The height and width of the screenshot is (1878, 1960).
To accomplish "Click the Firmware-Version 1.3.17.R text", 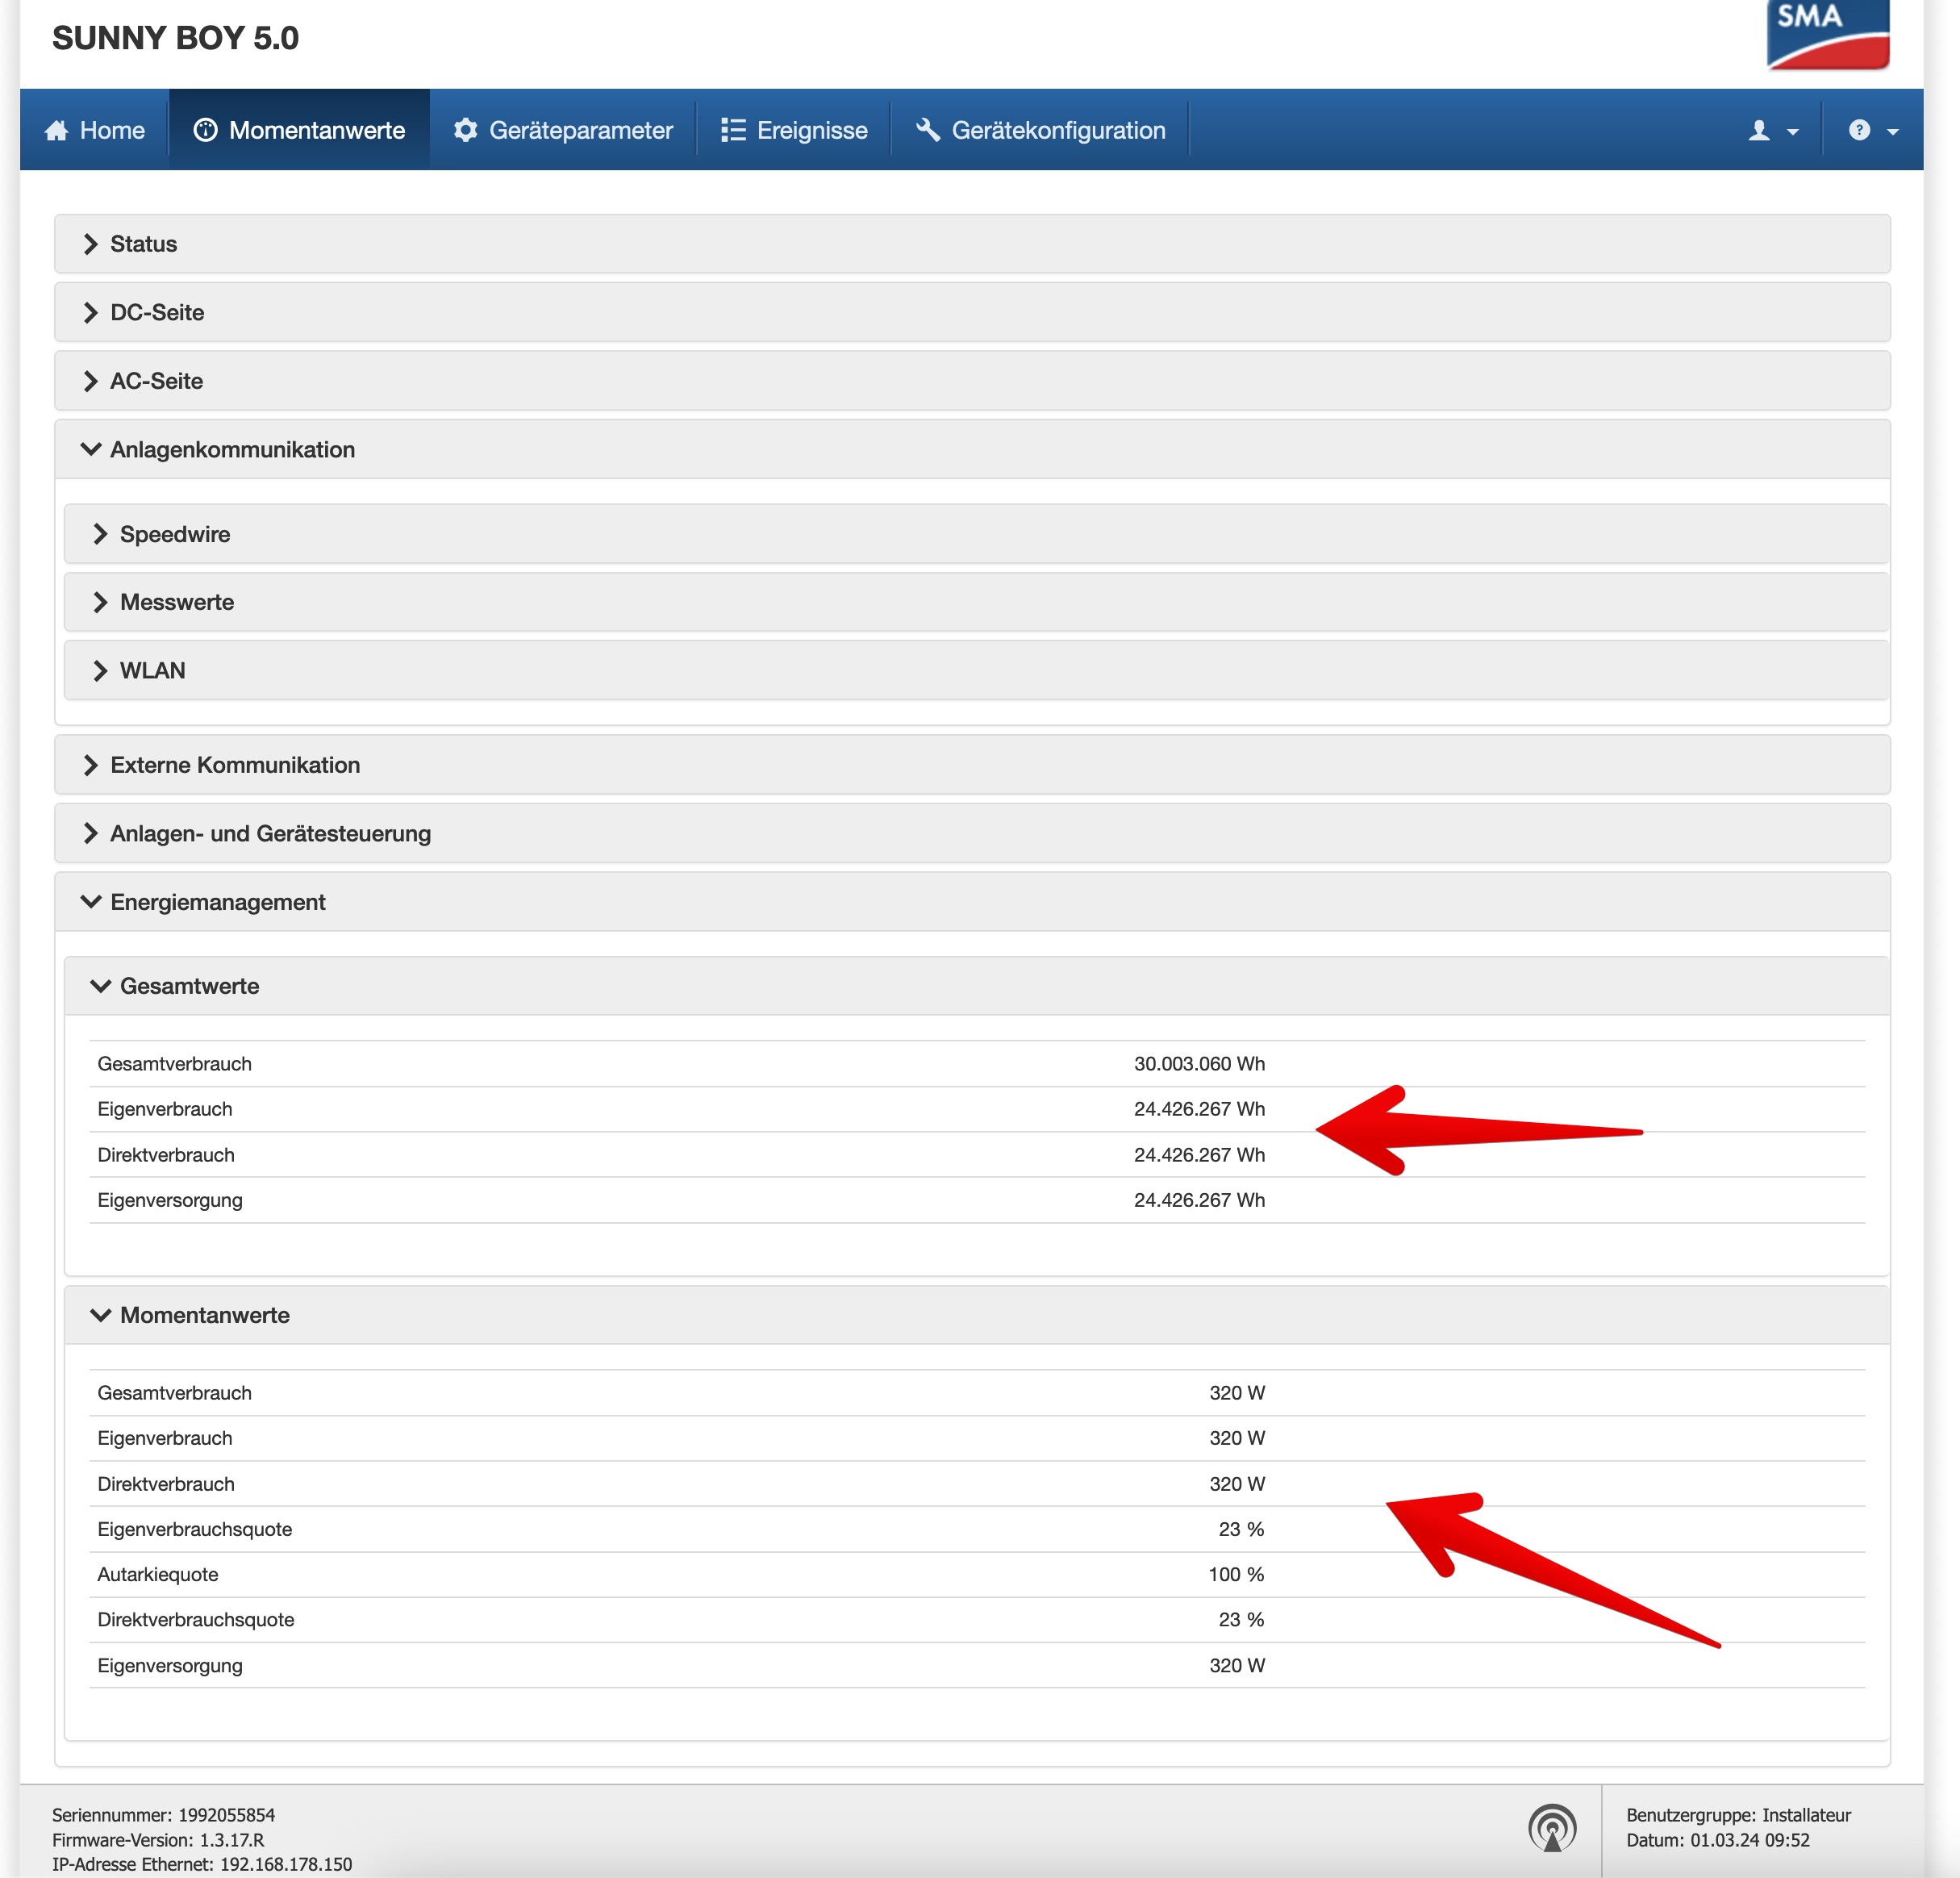I will [x=158, y=1840].
